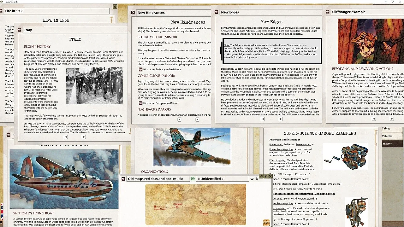Go to previous page in Cliffhanger example
The image size is (404, 227).
[x=374, y=119]
